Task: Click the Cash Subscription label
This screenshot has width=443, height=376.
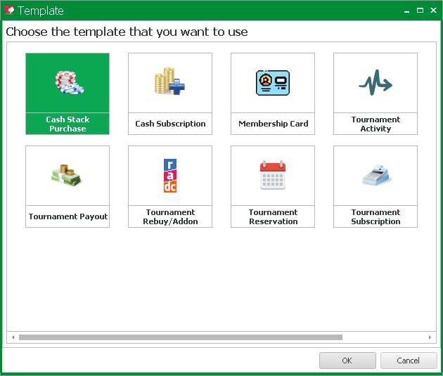Action: pyautogui.click(x=170, y=124)
